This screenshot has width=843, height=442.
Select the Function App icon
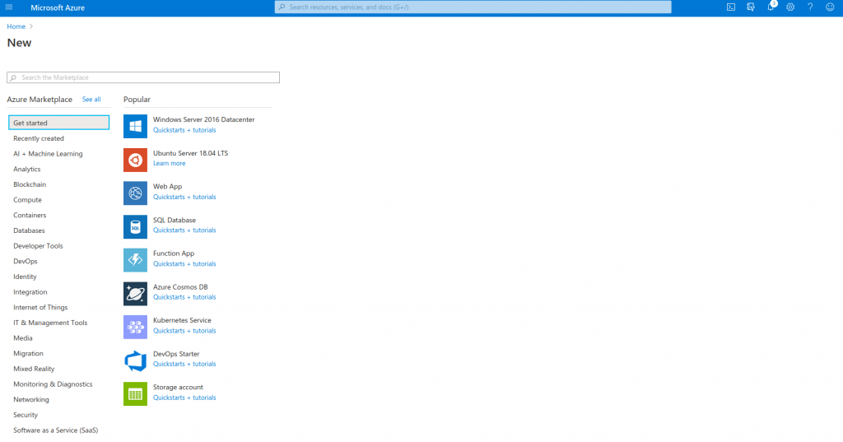(135, 260)
